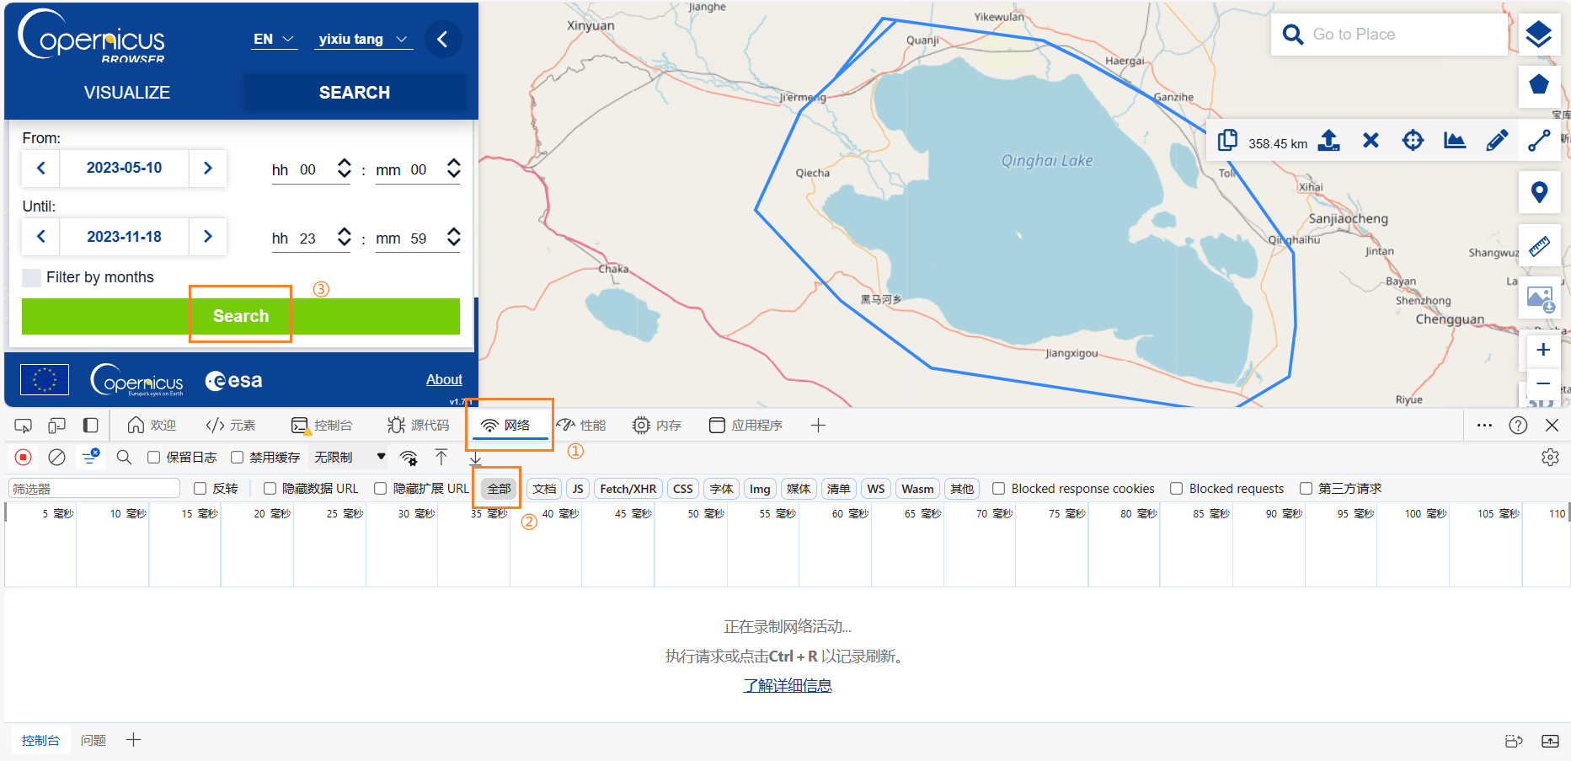The image size is (1571, 761).
Task: Click the green Search button
Action: tap(241, 316)
